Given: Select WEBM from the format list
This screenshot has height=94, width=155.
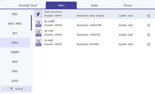Looking at the screenshot, I should 15,52.
